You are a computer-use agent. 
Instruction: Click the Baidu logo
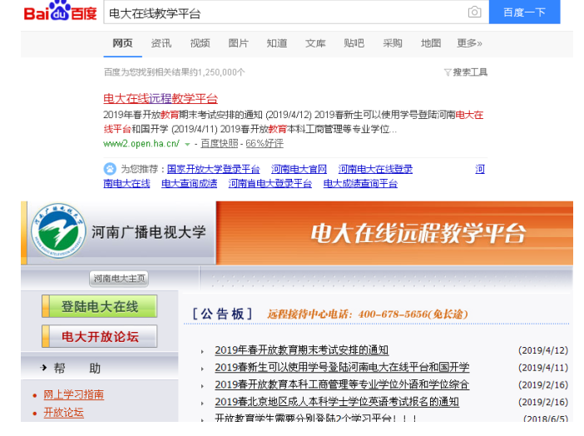click(x=61, y=11)
